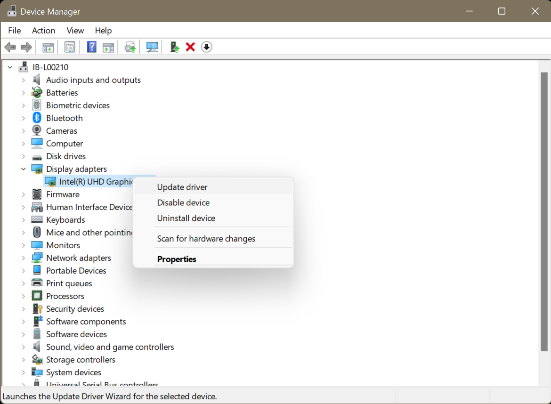
Task: Expand the System devices category
Action: click(23, 372)
